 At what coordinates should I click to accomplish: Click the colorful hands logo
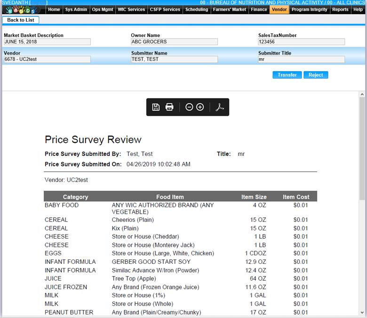21,10
